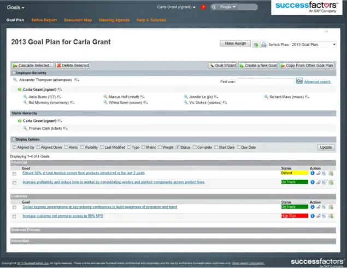Open the Carla Grant user account menu
The height and width of the screenshot is (269, 347).
tap(177, 7)
